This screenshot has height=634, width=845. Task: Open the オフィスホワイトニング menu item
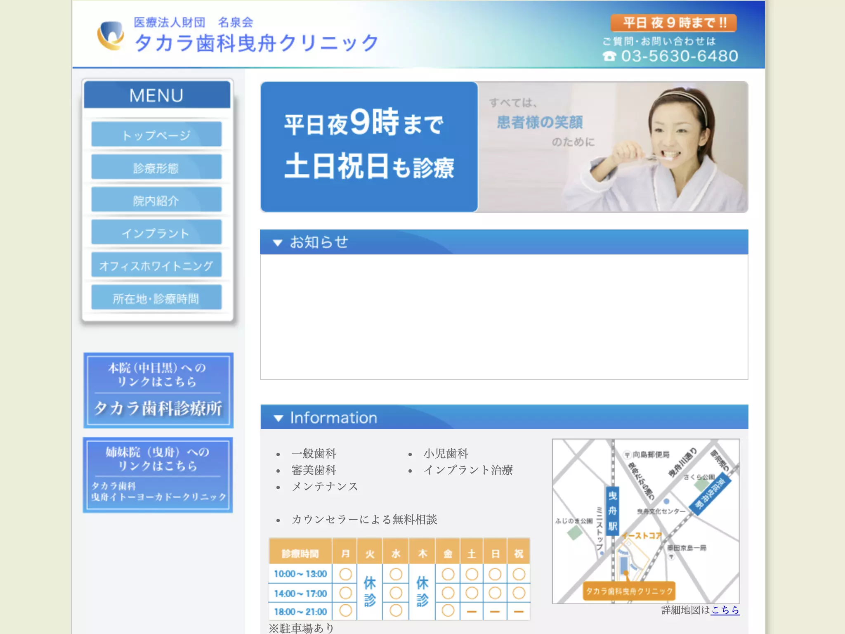coord(156,265)
